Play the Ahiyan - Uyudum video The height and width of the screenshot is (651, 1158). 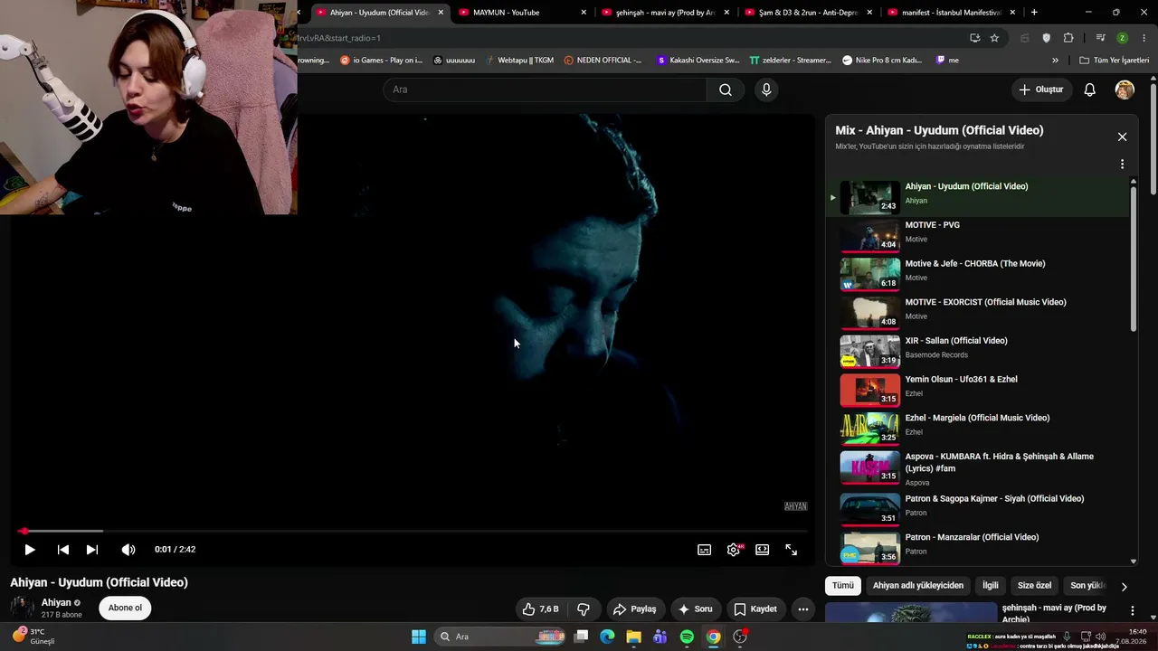29,550
